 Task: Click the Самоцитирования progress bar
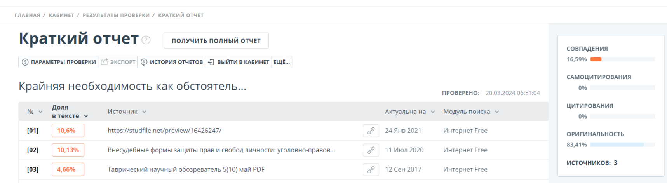pos(623,88)
